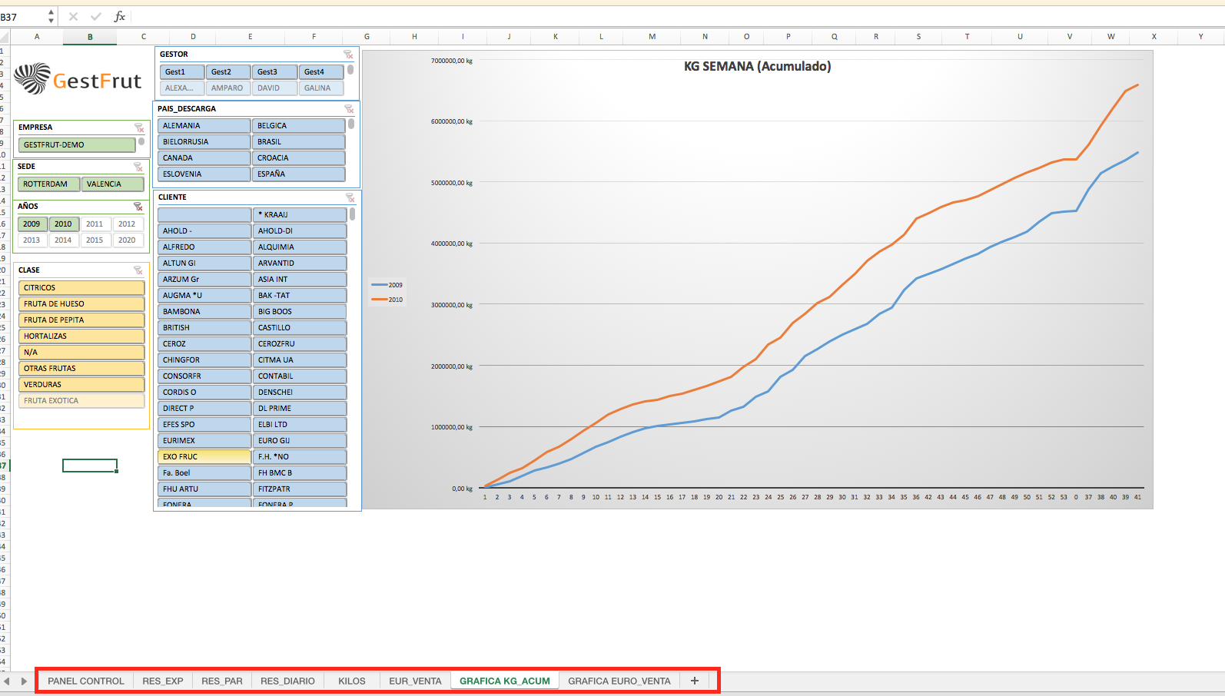Open the Name Box dropdown arrows
This screenshot has width=1225, height=696.
click(x=51, y=16)
